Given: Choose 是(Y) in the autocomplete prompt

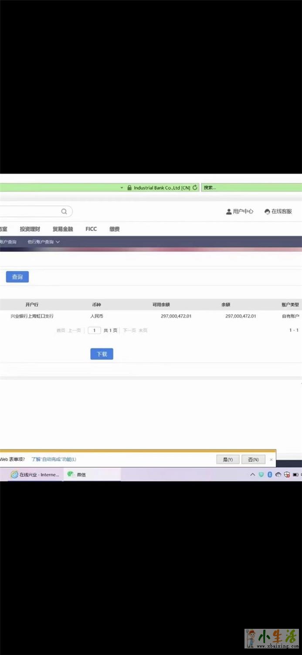Looking at the screenshot, I should [x=227, y=459].
